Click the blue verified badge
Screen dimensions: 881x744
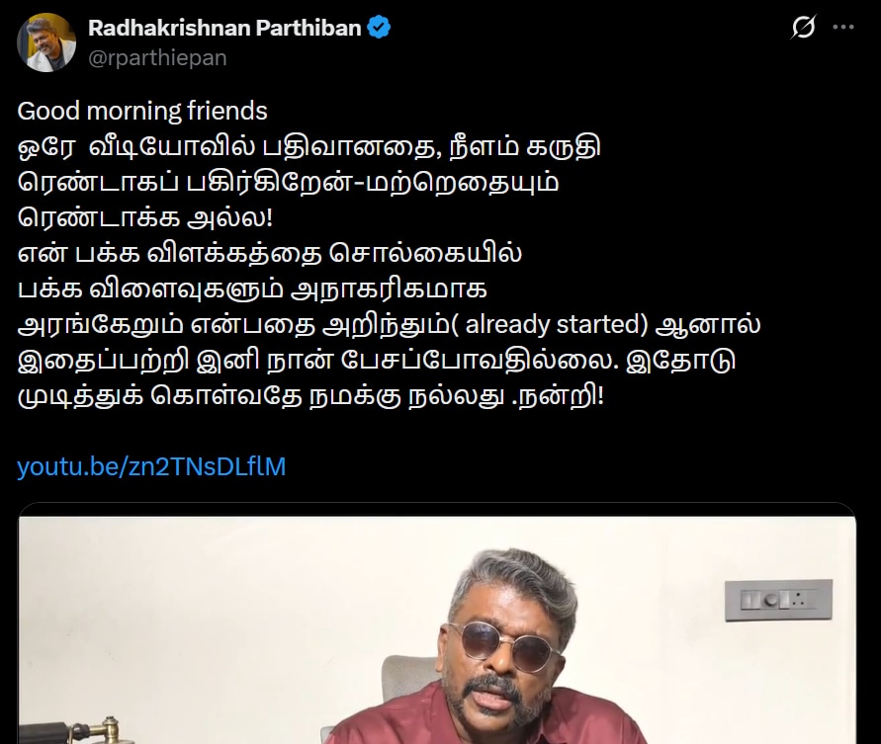pyautogui.click(x=379, y=28)
